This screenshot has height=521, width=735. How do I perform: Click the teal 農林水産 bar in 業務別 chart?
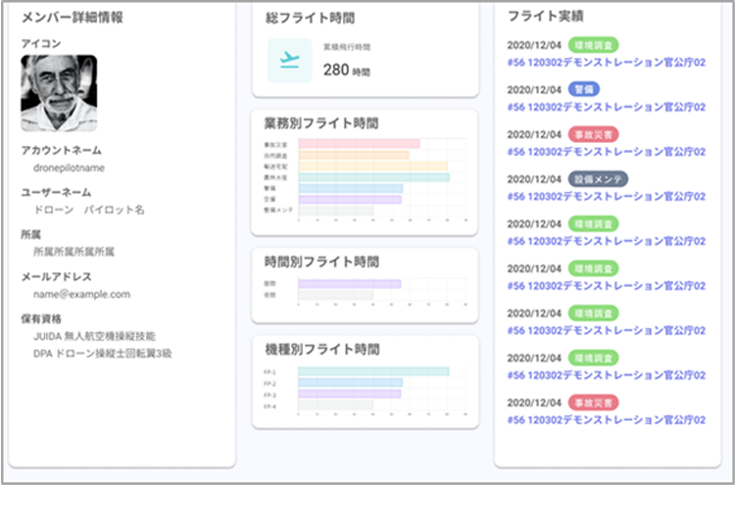[x=374, y=177]
